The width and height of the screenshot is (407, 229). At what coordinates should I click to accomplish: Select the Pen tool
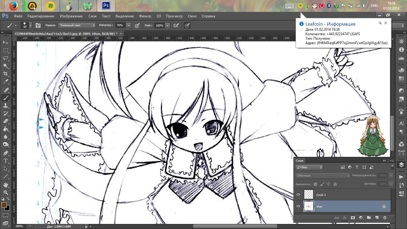click(6, 153)
